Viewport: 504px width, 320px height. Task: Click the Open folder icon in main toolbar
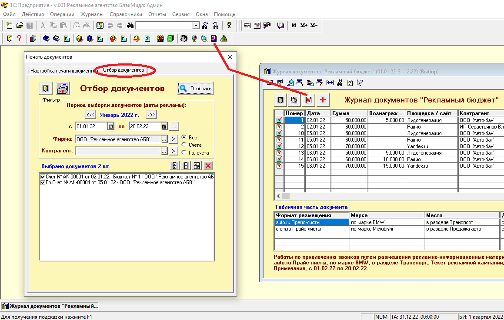click(x=20, y=25)
